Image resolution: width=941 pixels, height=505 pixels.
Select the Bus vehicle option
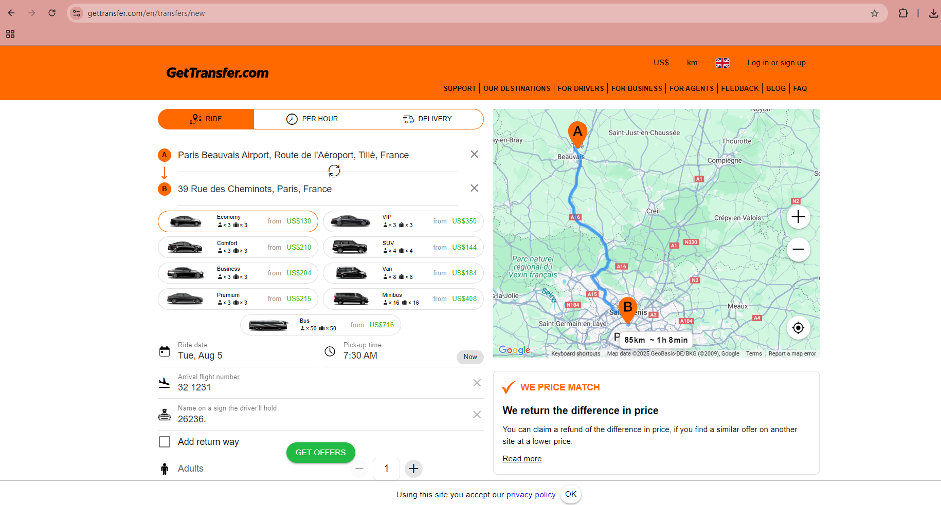(x=320, y=325)
